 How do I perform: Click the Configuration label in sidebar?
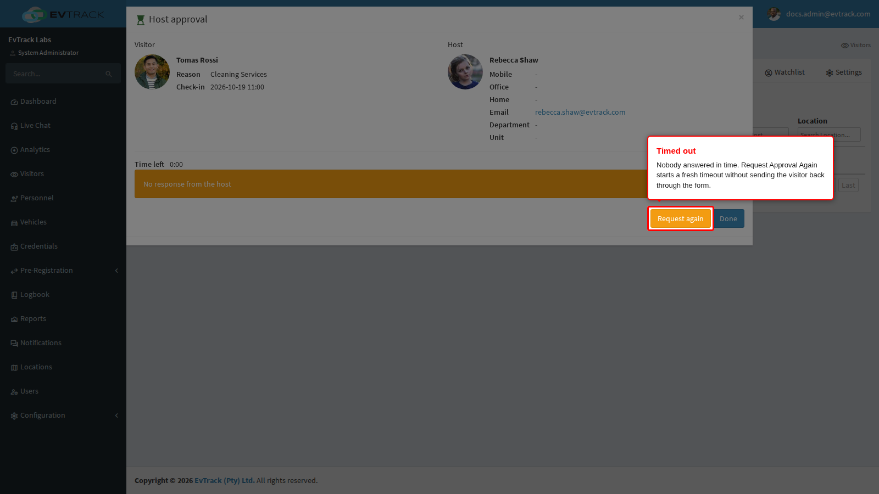coord(42,416)
